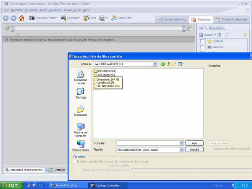Viewport: 252px width, 189px height.
Task: Click the pencil edit tag icon
Action: click(227, 34)
